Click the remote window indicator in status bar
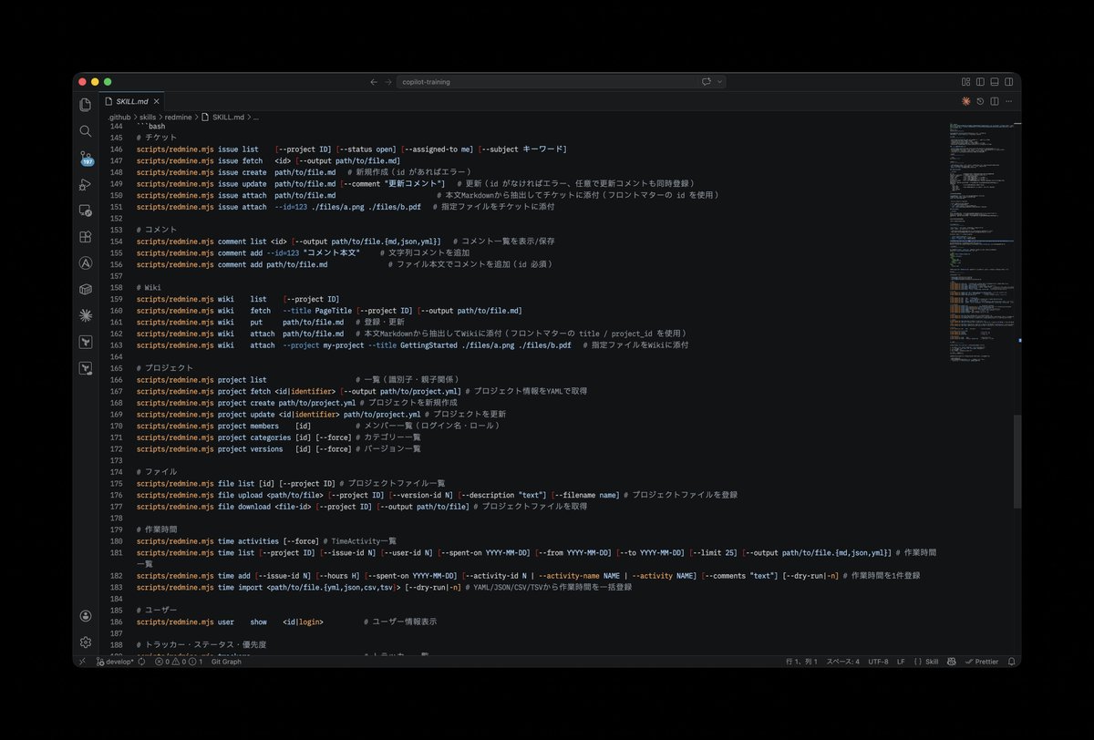 (82, 662)
